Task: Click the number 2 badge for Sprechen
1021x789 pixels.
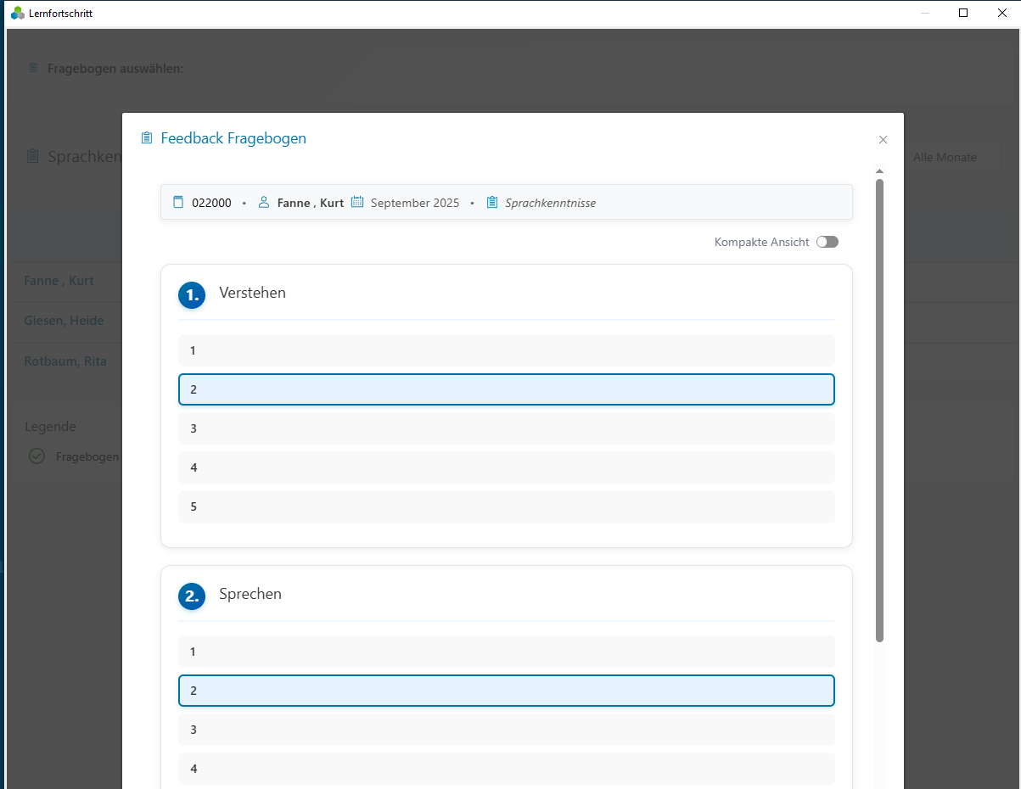Action: 192,596
